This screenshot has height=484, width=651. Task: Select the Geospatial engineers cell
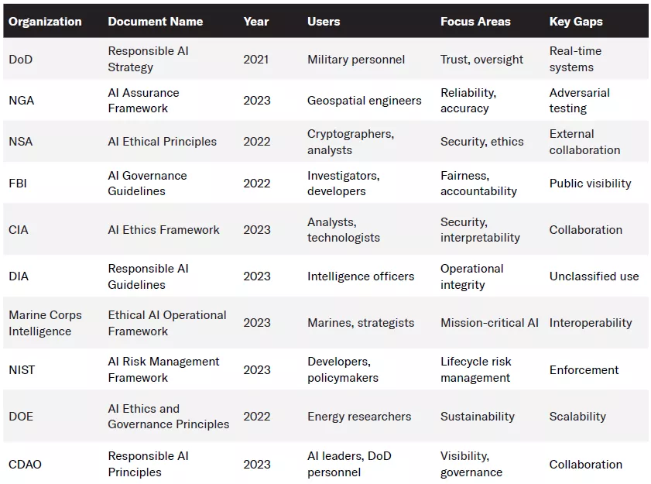[x=364, y=101]
